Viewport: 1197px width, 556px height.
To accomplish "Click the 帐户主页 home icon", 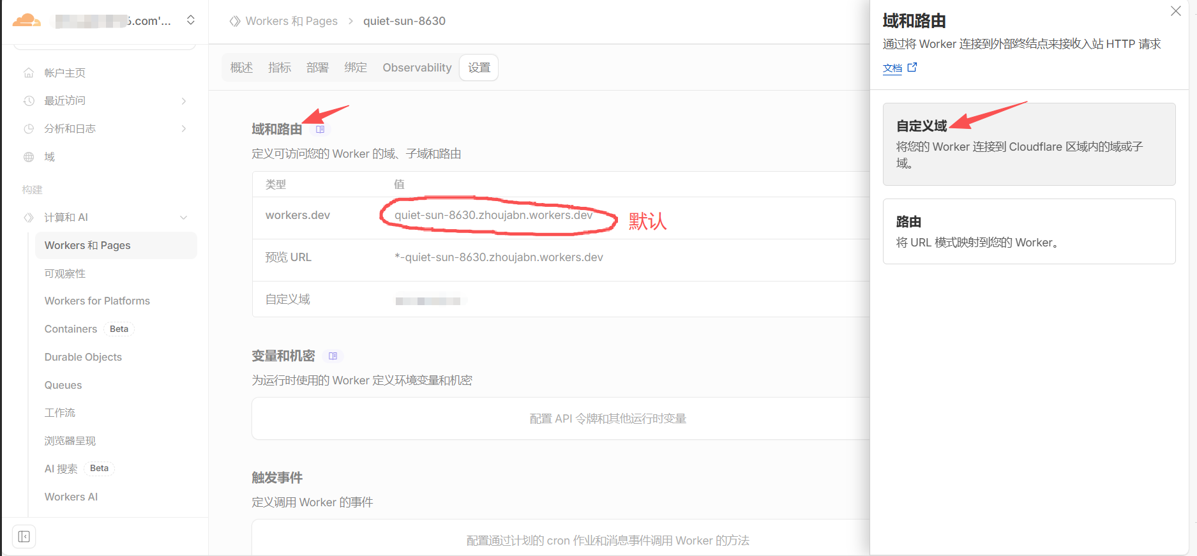I will point(29,73).
